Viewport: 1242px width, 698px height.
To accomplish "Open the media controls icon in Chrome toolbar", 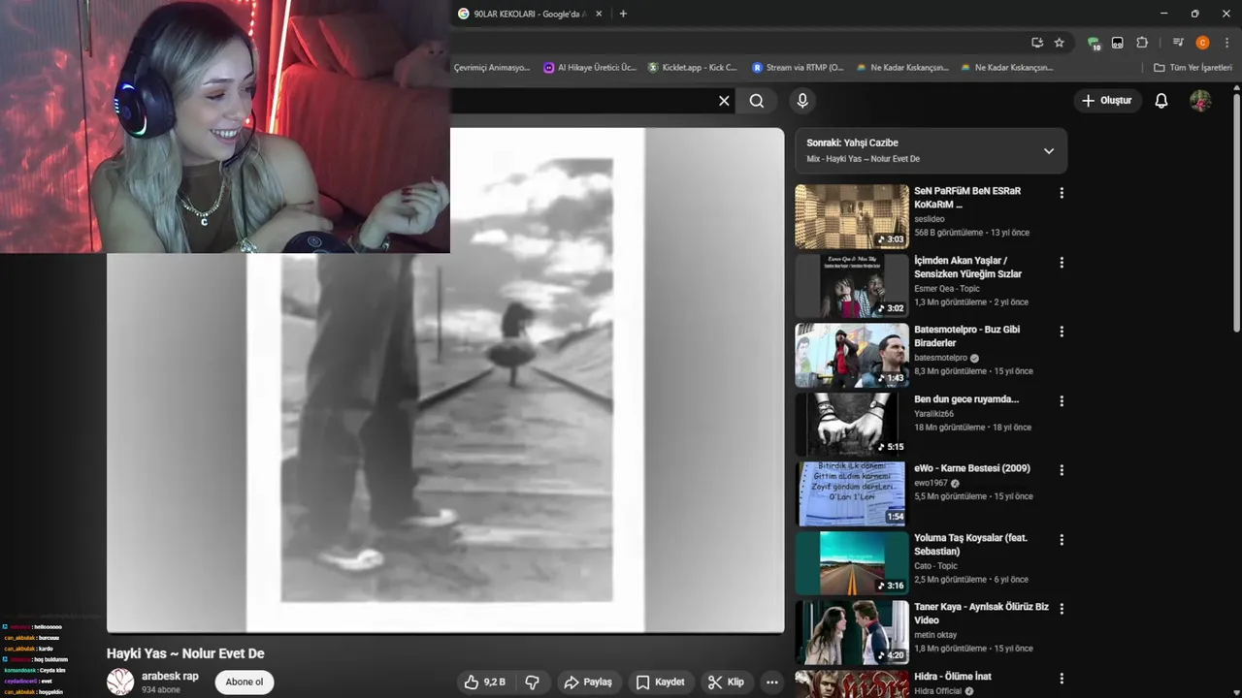I will point(1178,43).
